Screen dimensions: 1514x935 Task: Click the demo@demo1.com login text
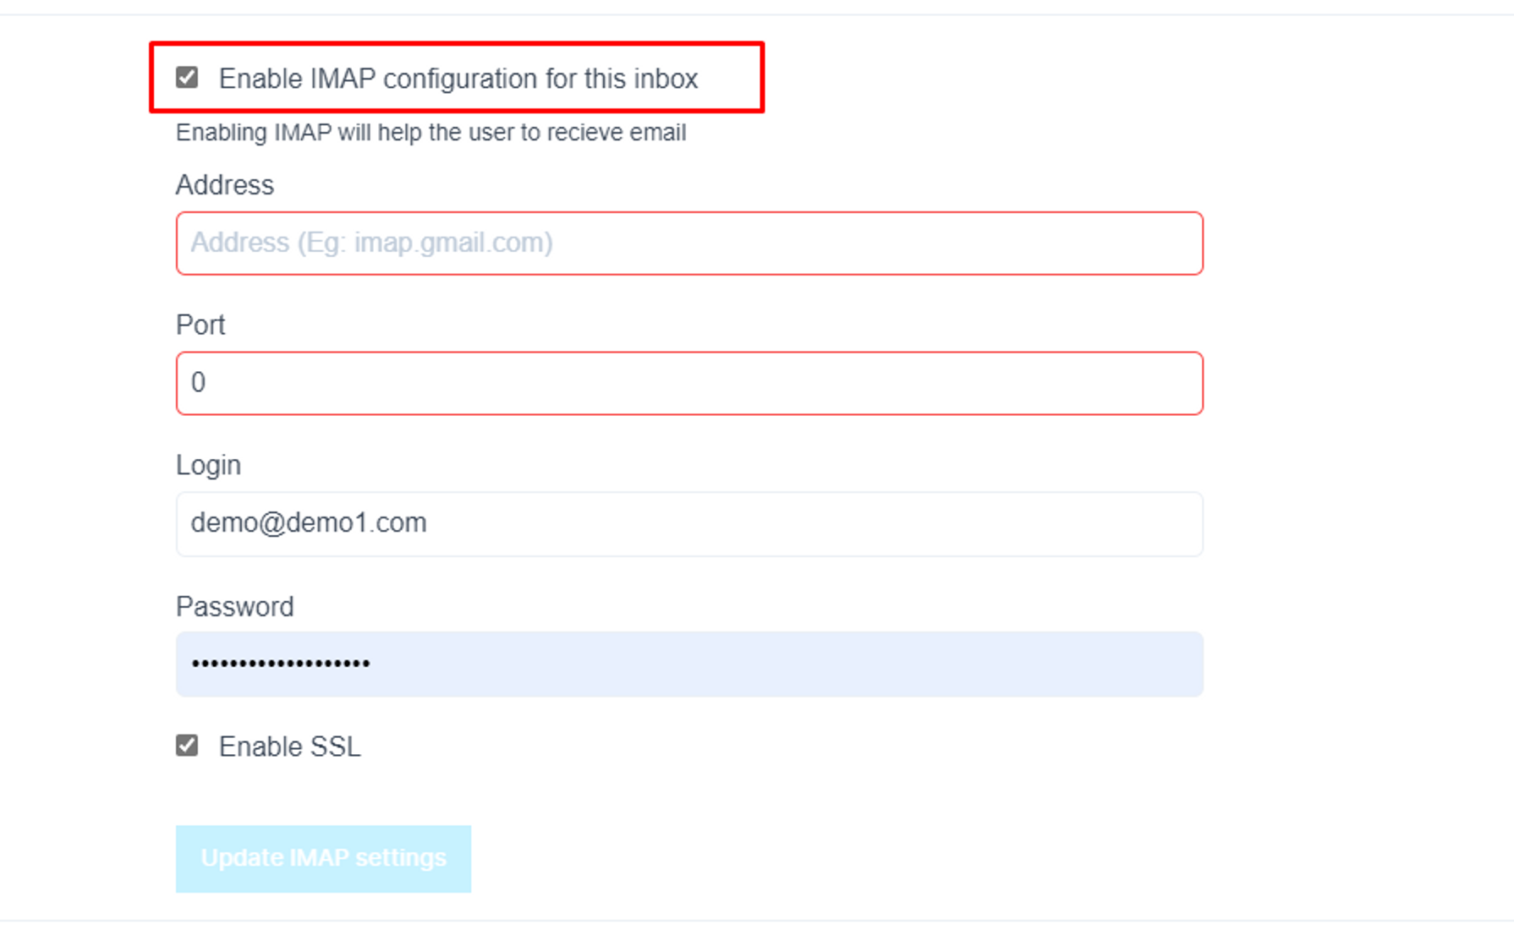pos(309,523)
